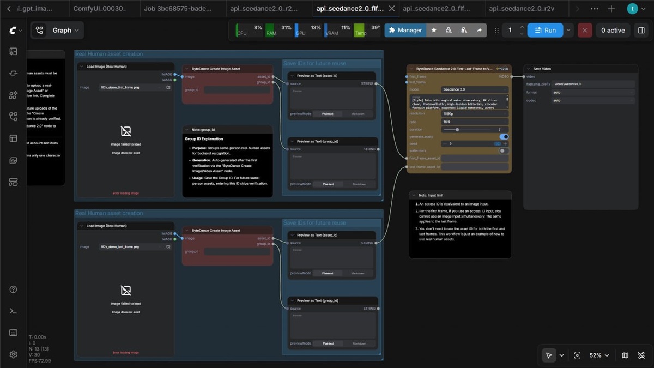Open the stacked panels sidebar icon

tap(14, 182)
